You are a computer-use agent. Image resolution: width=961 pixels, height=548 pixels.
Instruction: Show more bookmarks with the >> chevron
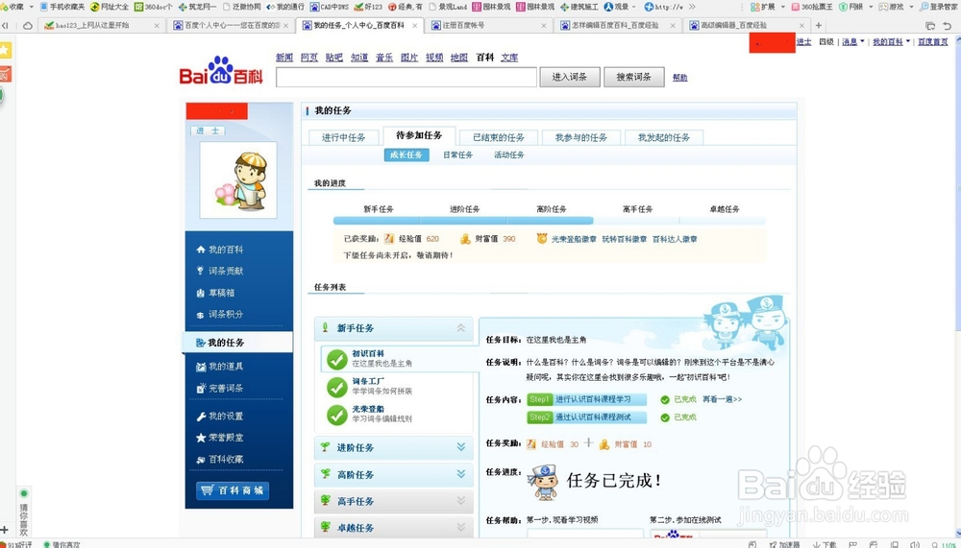pyautogui.click(x=692, y=7)
